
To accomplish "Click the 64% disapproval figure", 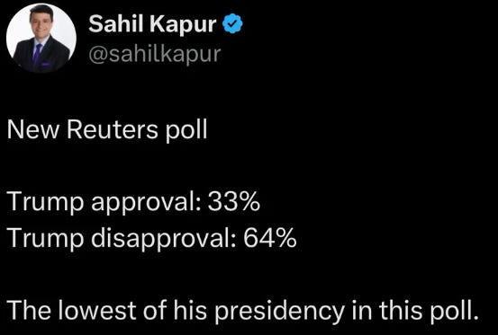I will click(x=270, y=238).
